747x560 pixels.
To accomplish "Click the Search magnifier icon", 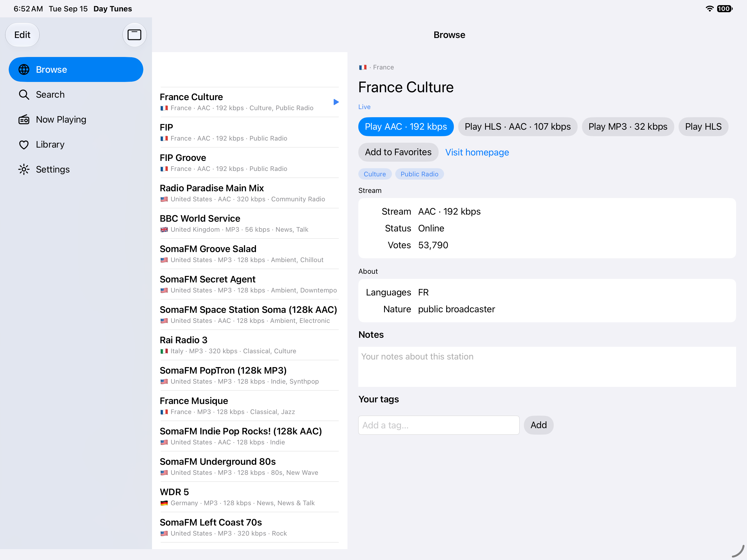I will [24, 94].
